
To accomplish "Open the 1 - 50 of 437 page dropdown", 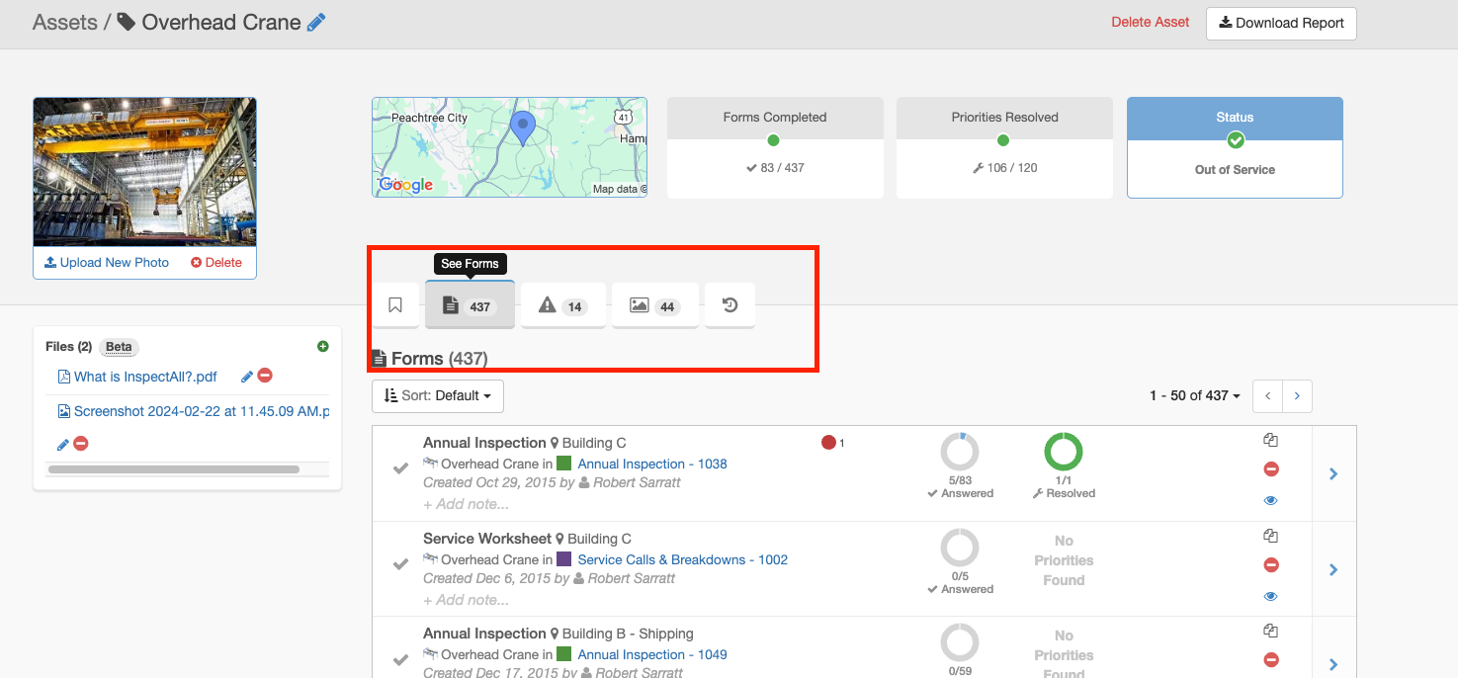I will click(1195, 395).
